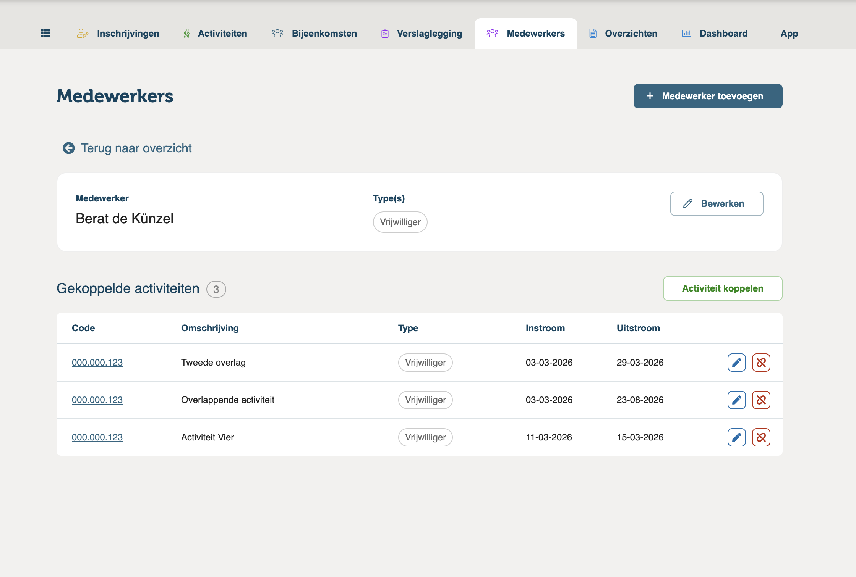Open the Tweede overlag code link
This screenshot has width=856, height=577.
point(97,363)
